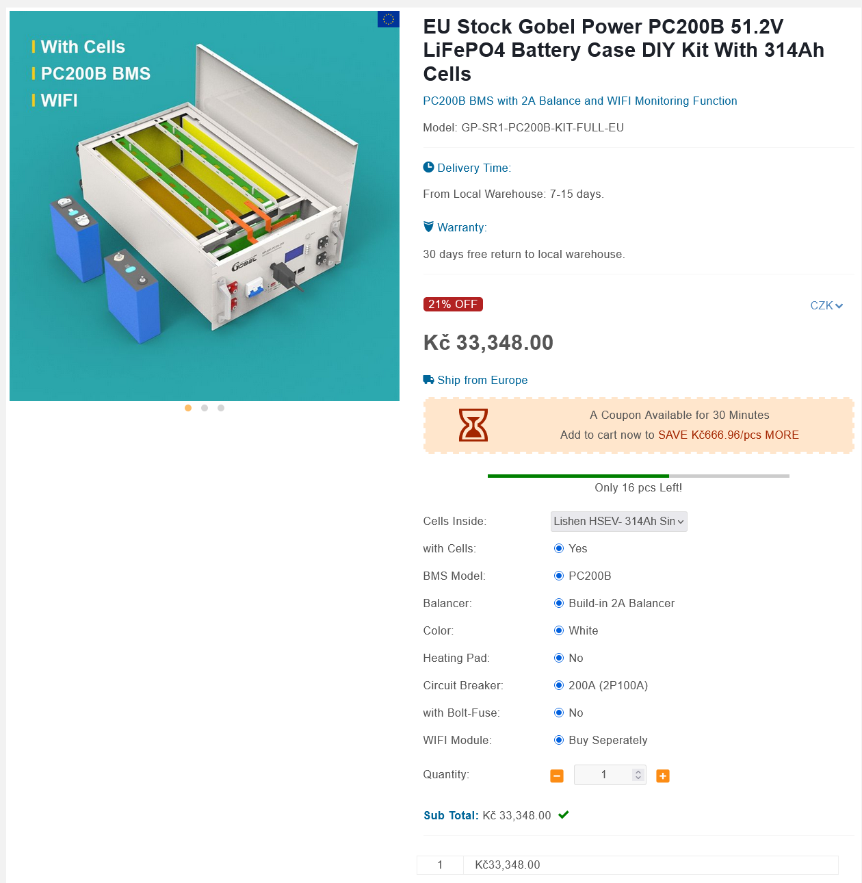This screenshot has height=883, width=862.
Task: Click the PC200B BMS subtitle link
Action: coord(579,101)
